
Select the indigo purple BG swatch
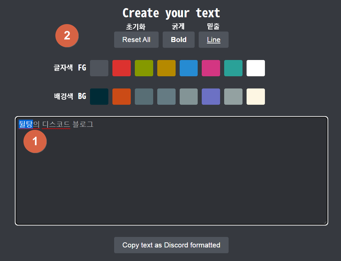tap(211, 97)
